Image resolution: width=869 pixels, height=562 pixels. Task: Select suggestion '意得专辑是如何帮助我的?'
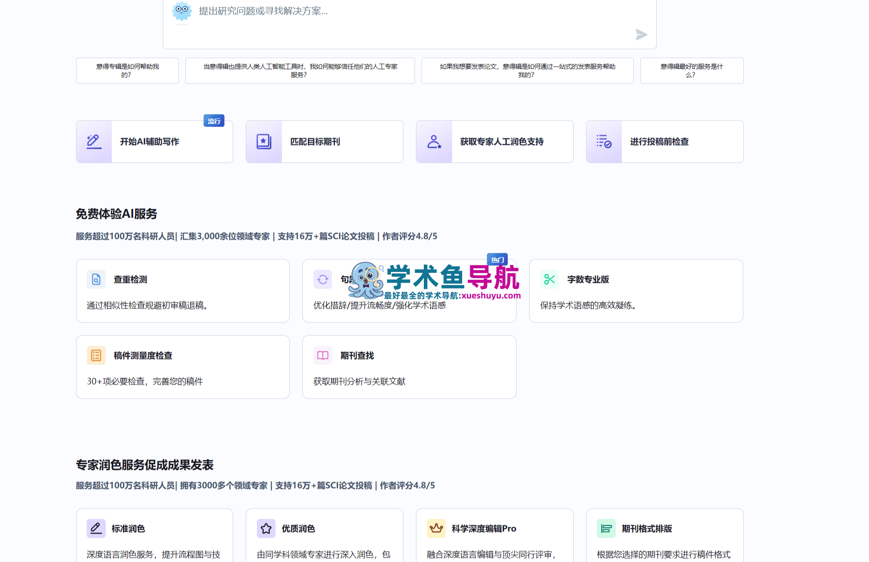point(128,71)
